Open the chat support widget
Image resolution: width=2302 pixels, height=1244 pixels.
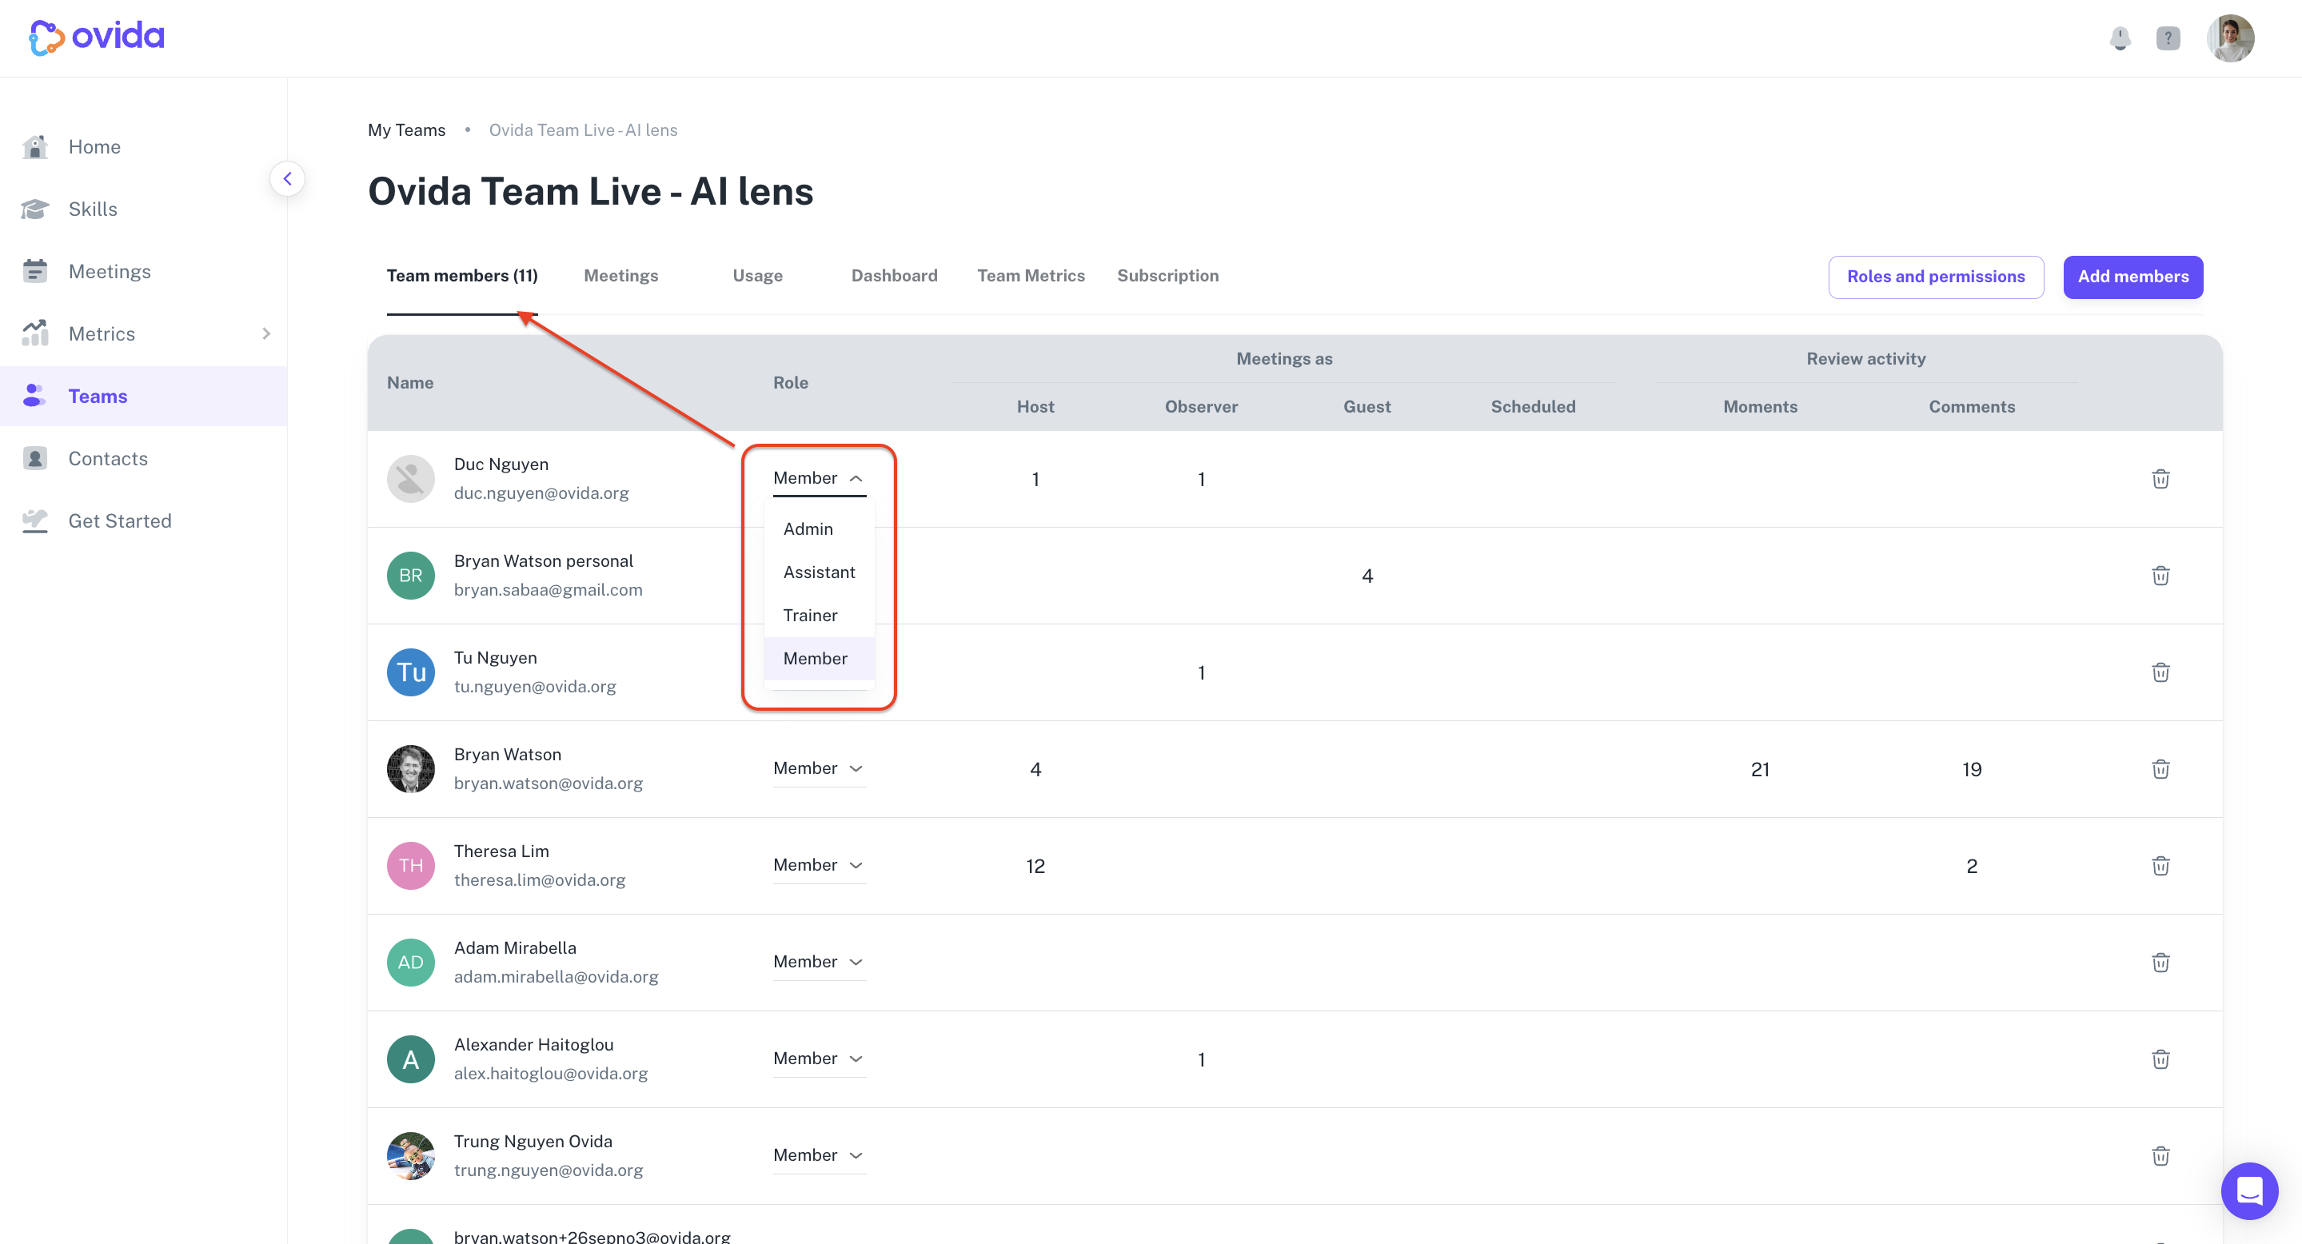tap(2249, 1191)
